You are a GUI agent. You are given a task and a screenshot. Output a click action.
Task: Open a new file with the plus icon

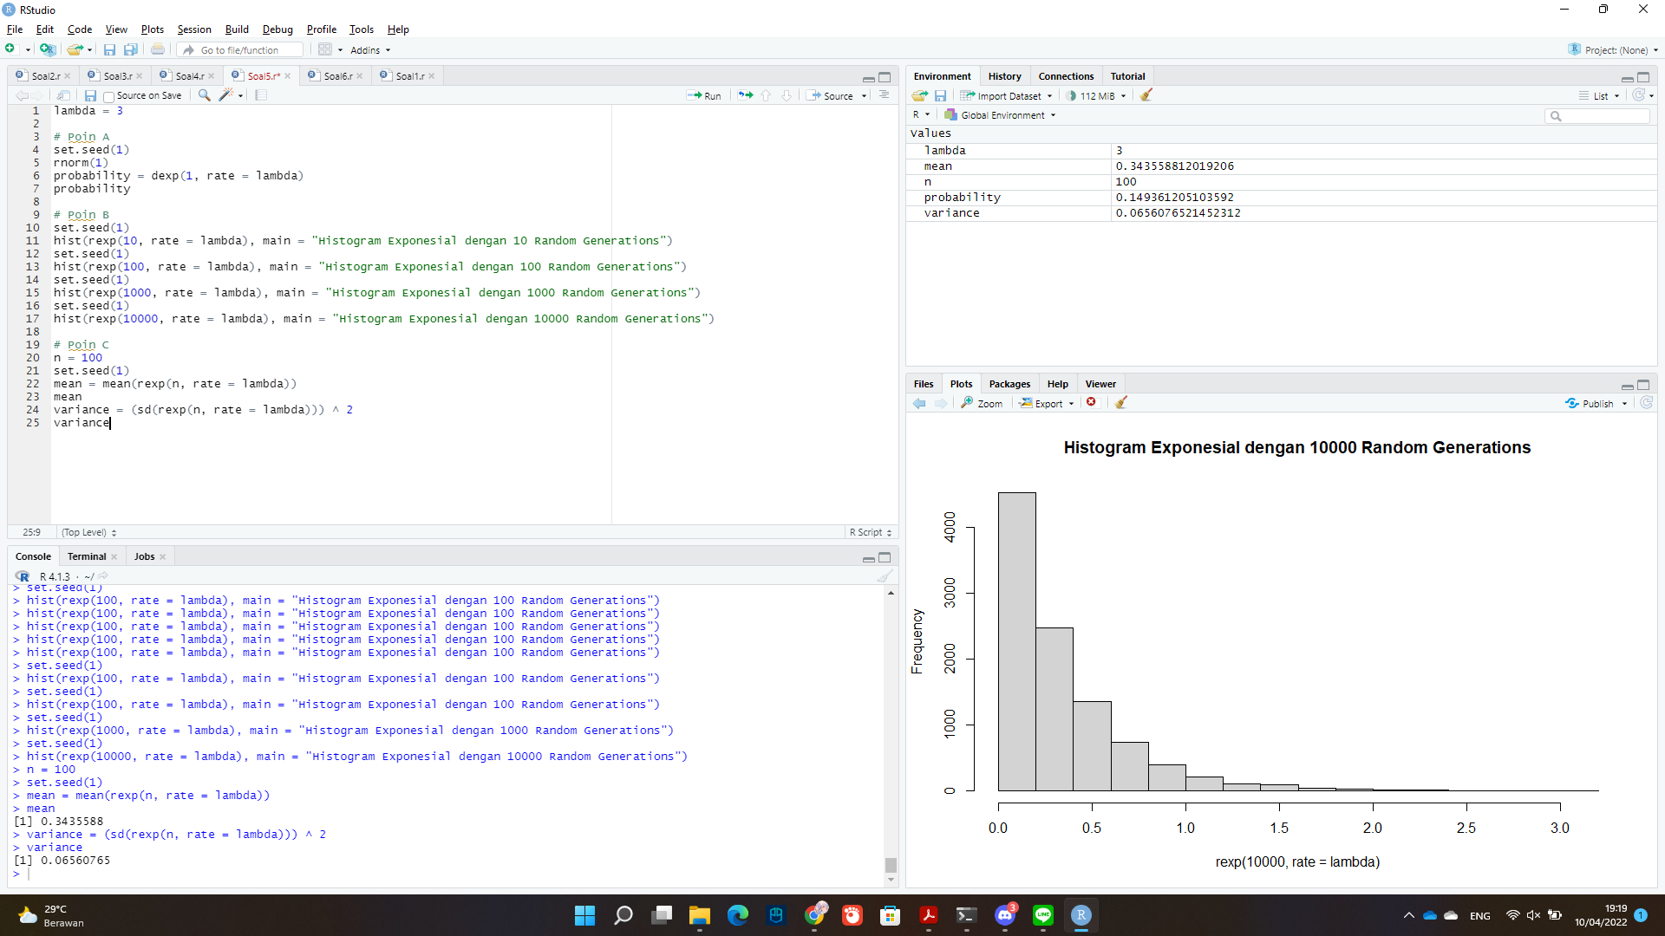[x=10, y=49]
